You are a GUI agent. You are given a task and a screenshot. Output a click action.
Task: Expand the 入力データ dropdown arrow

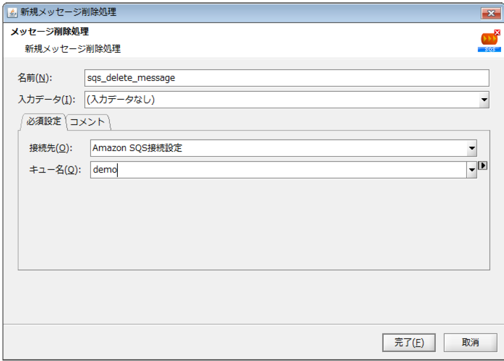point(484,100)
